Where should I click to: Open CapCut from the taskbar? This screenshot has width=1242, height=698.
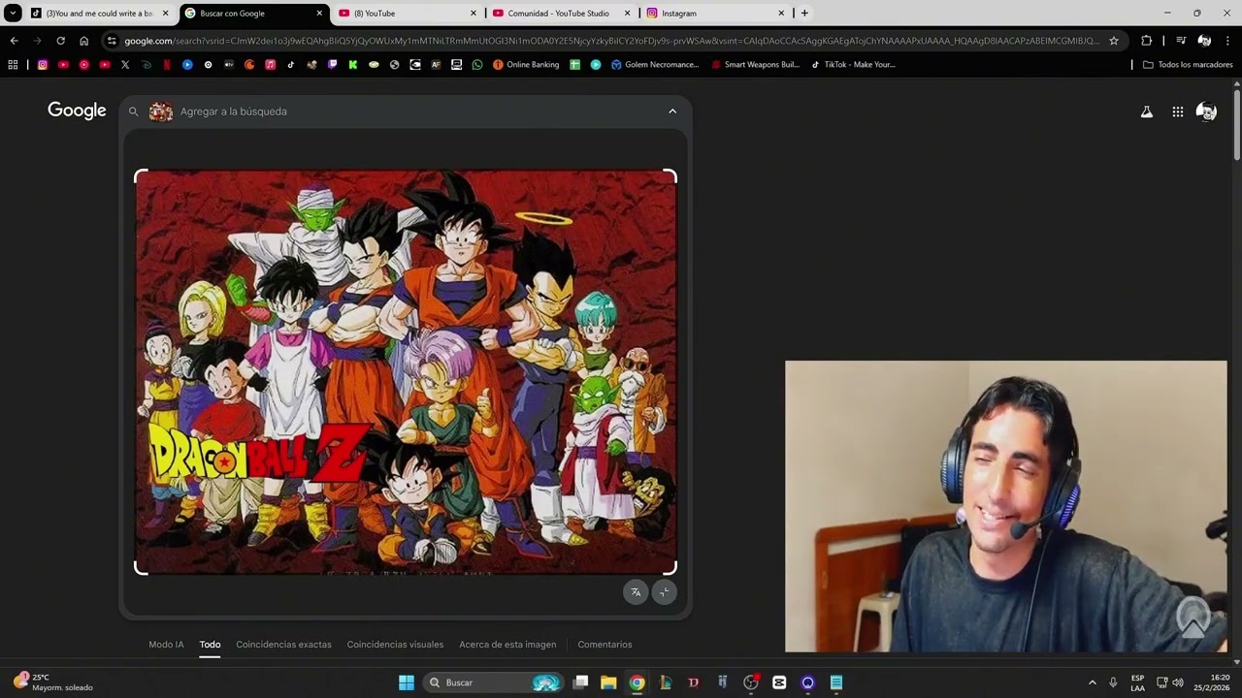click(779, 682)
